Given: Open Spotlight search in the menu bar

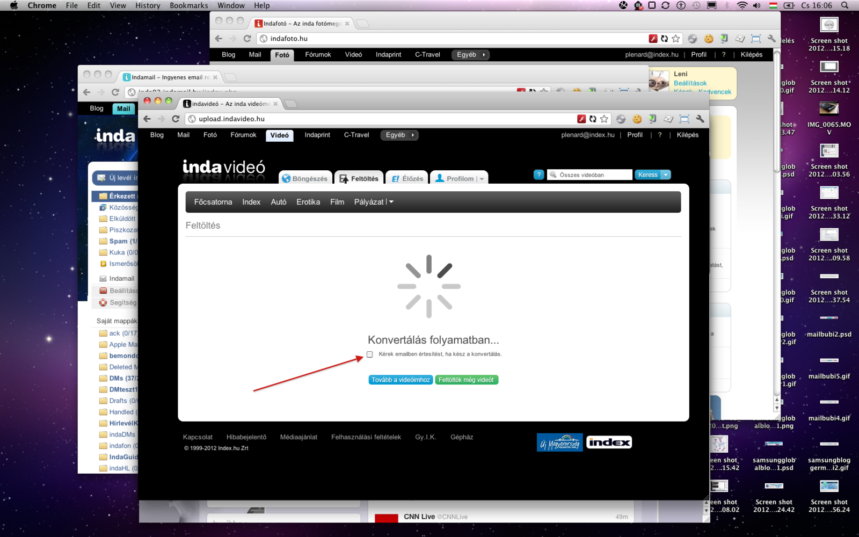Looking at the screenshot, I should pos(845,5).
